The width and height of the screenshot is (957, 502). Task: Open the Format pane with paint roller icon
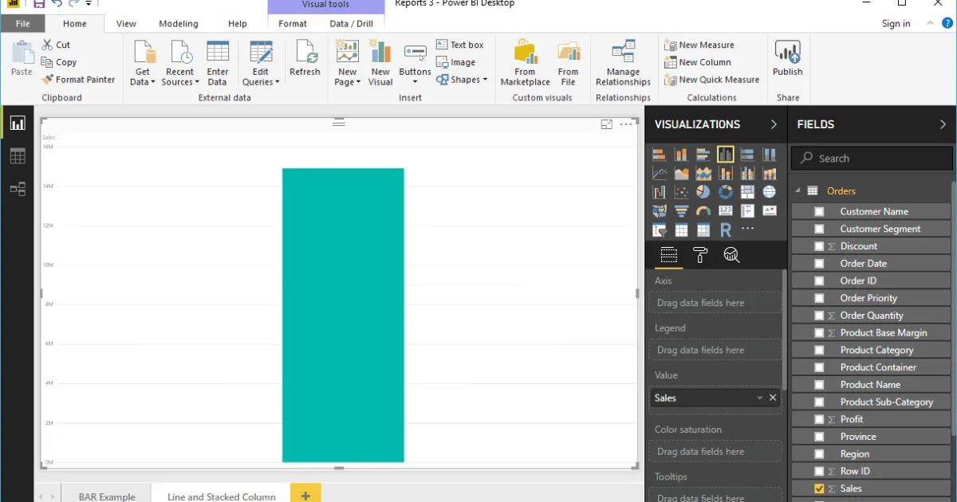(700, 256)
